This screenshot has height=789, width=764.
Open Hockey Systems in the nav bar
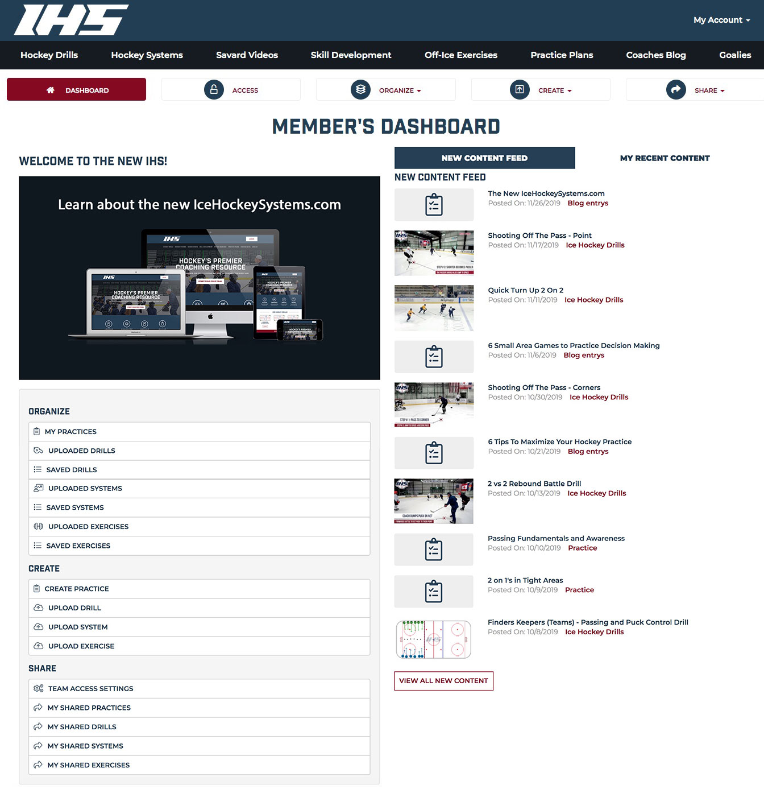point(147,55)
